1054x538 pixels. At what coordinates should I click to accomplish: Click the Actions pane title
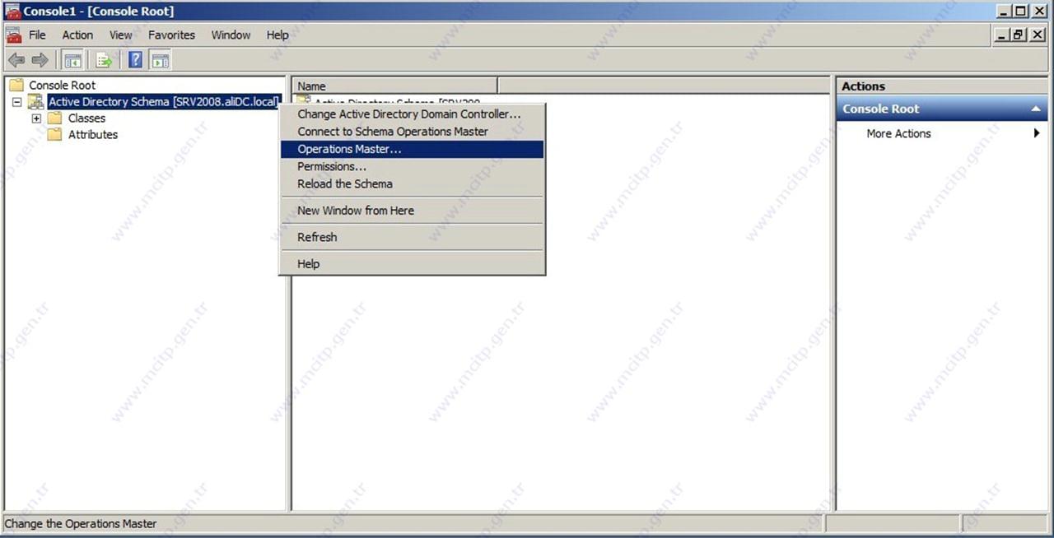point(863,86)
